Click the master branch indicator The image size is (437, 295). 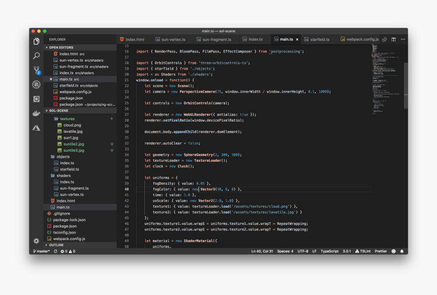point(41,251)
